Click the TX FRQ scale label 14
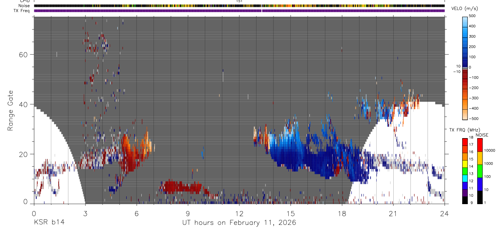500x231 pixels. pyautogui.click(x=471, y=167)
